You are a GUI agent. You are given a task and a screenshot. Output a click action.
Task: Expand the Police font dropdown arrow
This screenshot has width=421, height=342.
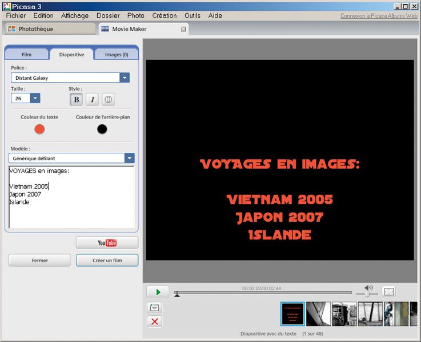click(125, 78)
